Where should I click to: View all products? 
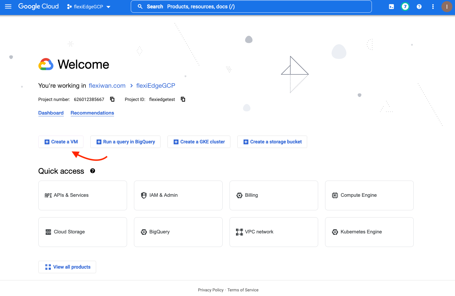point(67,267)
